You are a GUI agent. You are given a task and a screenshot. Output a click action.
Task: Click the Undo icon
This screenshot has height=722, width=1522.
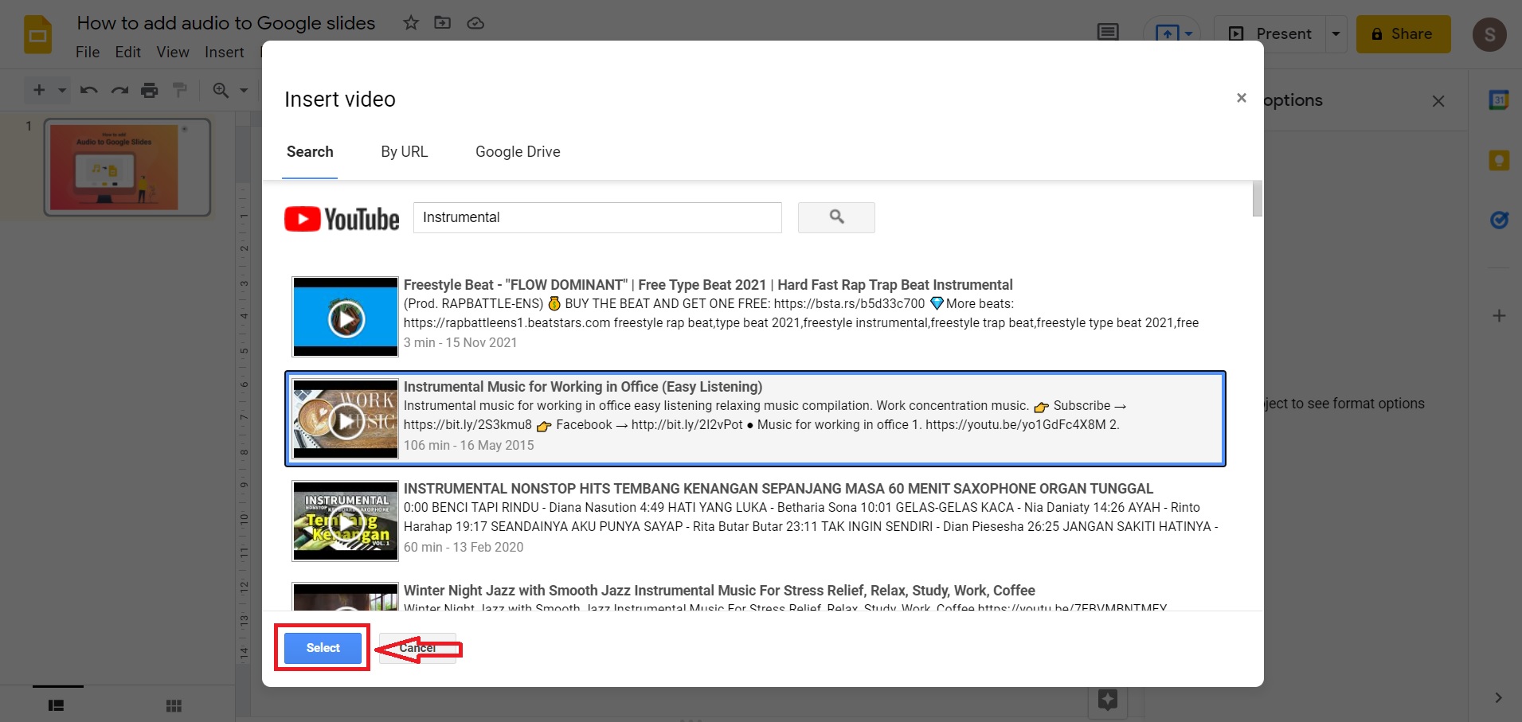click(x=89, y=90)
